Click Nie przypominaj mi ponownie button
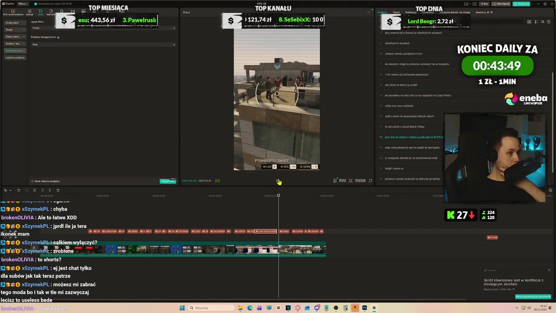 (533, 296)
